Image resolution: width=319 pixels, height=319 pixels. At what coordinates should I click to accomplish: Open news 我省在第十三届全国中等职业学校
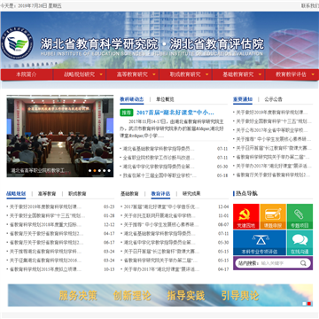[x=159, y=175]
